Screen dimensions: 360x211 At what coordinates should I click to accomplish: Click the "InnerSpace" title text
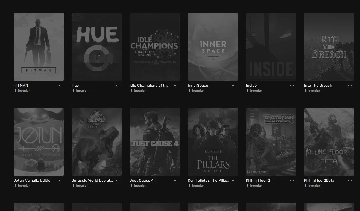pos(198,85)
